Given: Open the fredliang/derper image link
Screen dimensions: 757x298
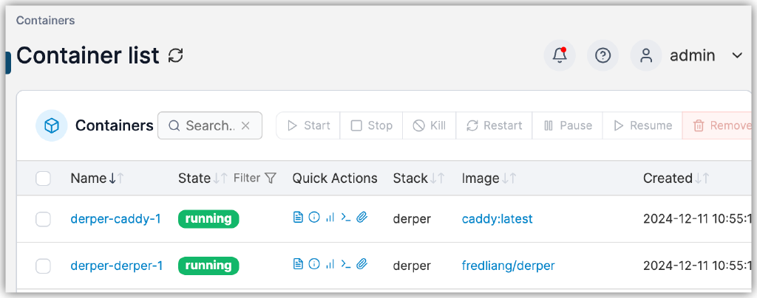Looking at the screenshot, I should 508,266.
